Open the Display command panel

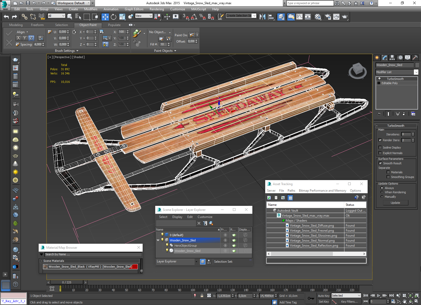(x=408, y=57)
